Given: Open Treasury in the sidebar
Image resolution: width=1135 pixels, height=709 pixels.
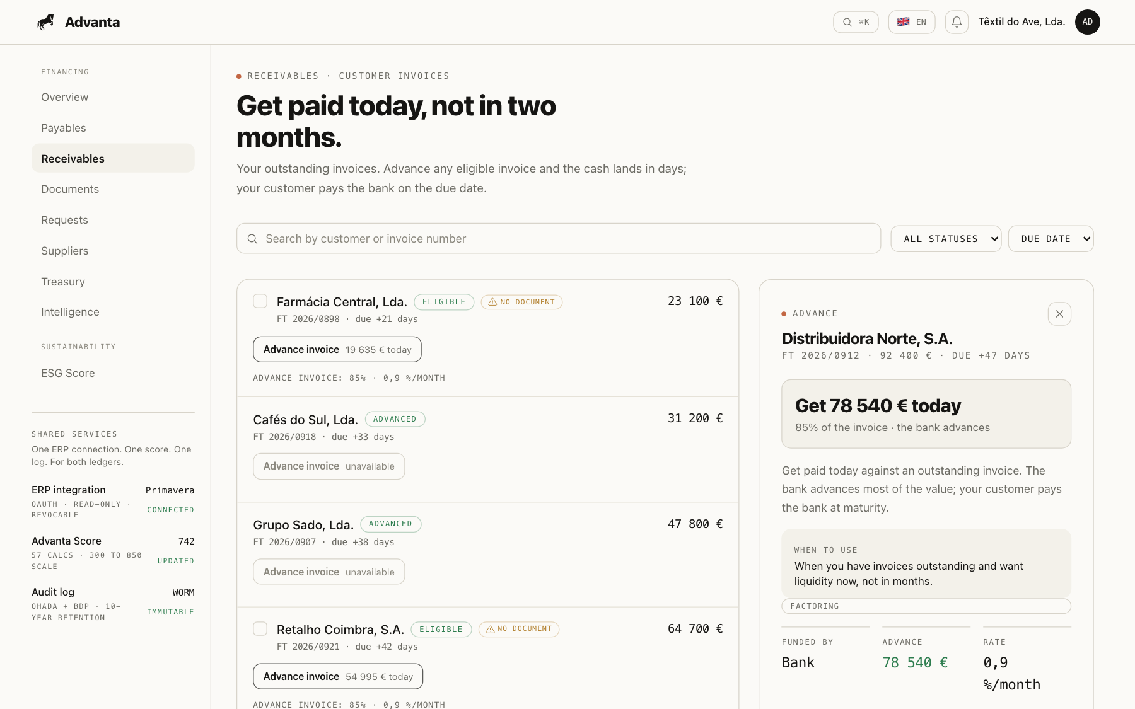Looking at the screenshot, I should 113,282.
